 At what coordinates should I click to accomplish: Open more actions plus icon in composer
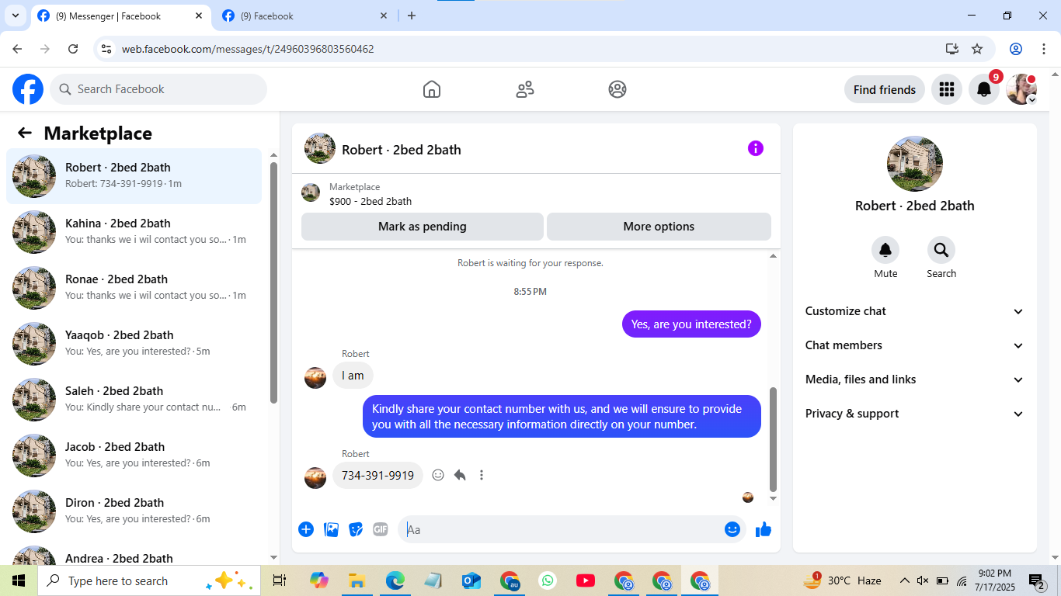(x=306, y=529)
